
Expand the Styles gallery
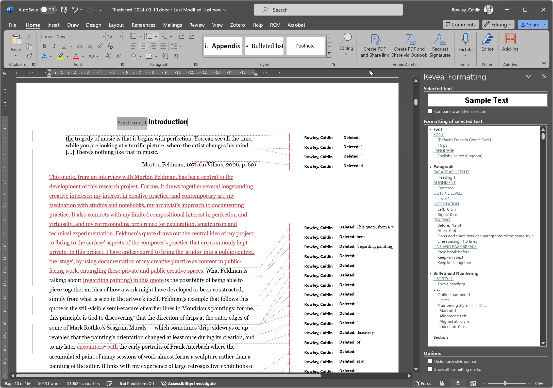[329, 54]
